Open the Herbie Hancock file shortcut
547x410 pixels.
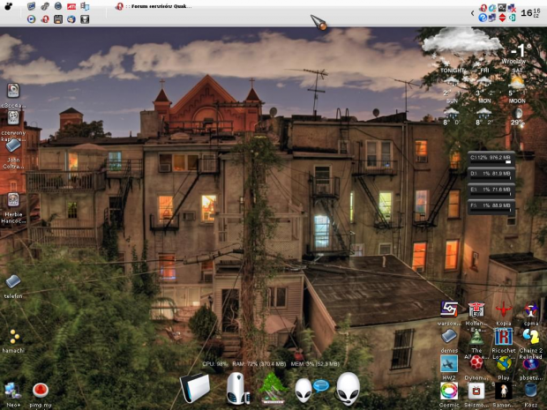pyautogui.click(x=13, y=201)
